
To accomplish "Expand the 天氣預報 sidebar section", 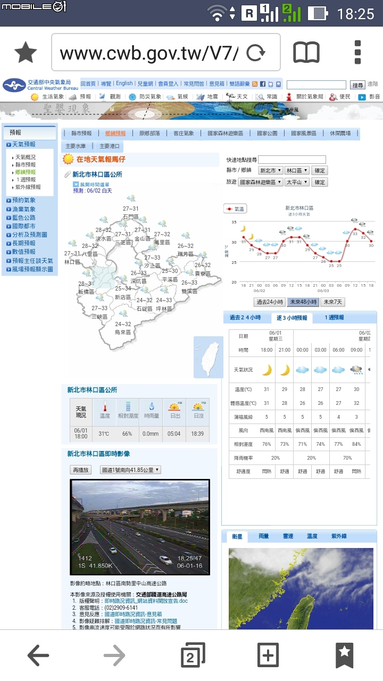I will (x=21, y=144).
